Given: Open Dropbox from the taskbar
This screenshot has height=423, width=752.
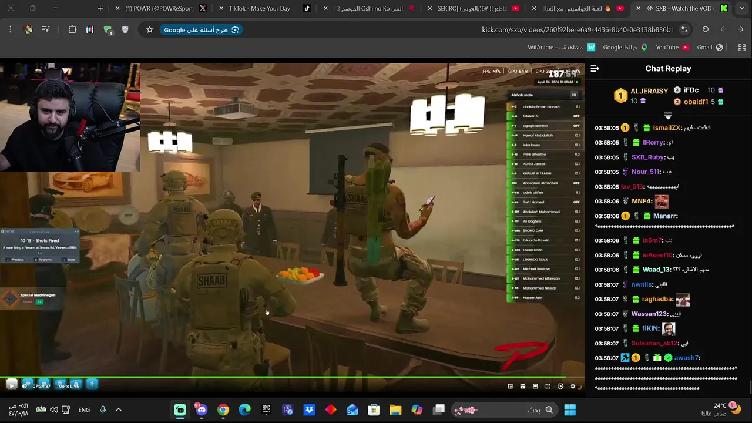Looking at the screenshot, I should pos(309,409).
